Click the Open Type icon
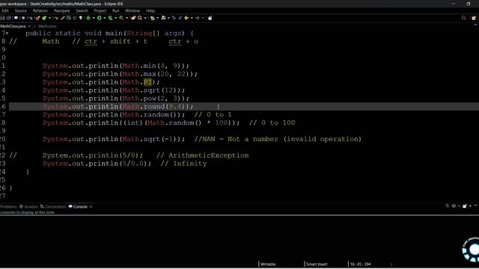 point(133,18)
